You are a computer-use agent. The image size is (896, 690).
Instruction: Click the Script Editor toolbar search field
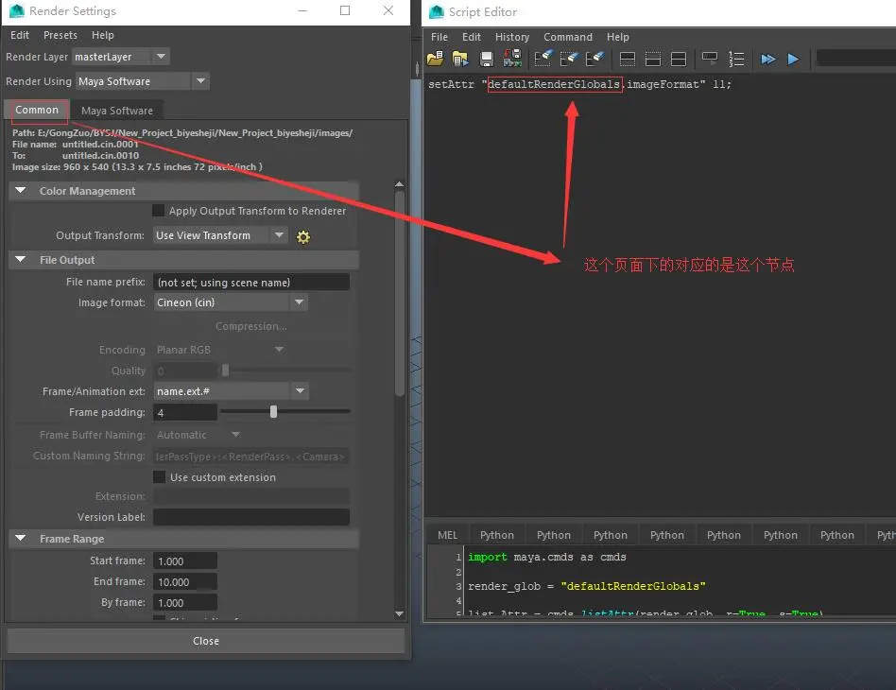856,59
